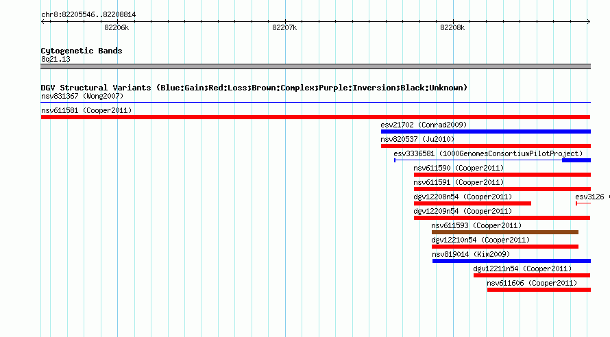Click the esv3336581 1000GenomesConsortiumPilotProject label
610x337 pixels.
(x=488, y=153)
